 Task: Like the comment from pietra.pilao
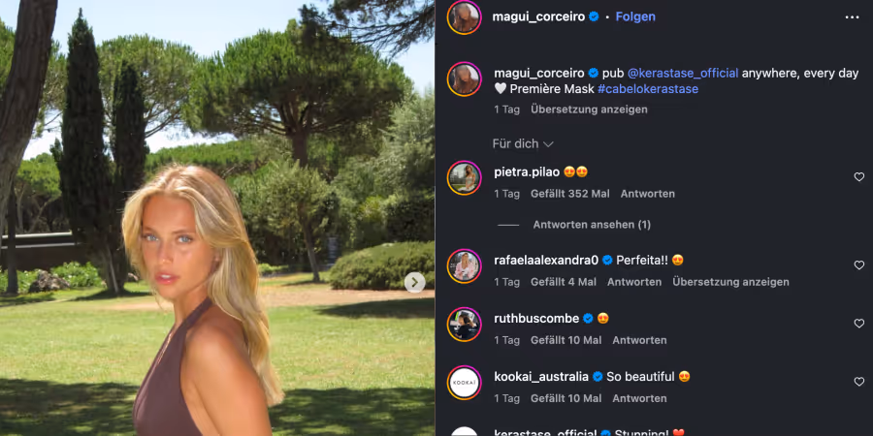(x=859, y=177)
